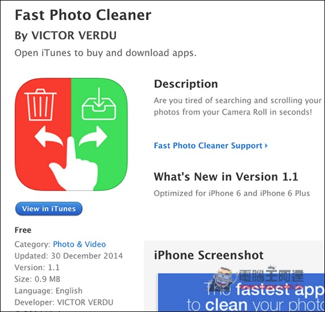The image size is (325, 312).
Task: Open the Fast Photo Cleaner Support link
Action: pos(209,146)
